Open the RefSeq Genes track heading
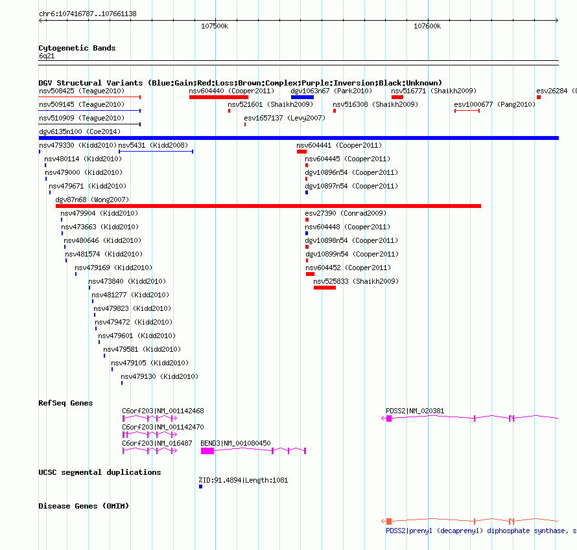The width and height of the screenshot is (577, 550). click(65, 403)
